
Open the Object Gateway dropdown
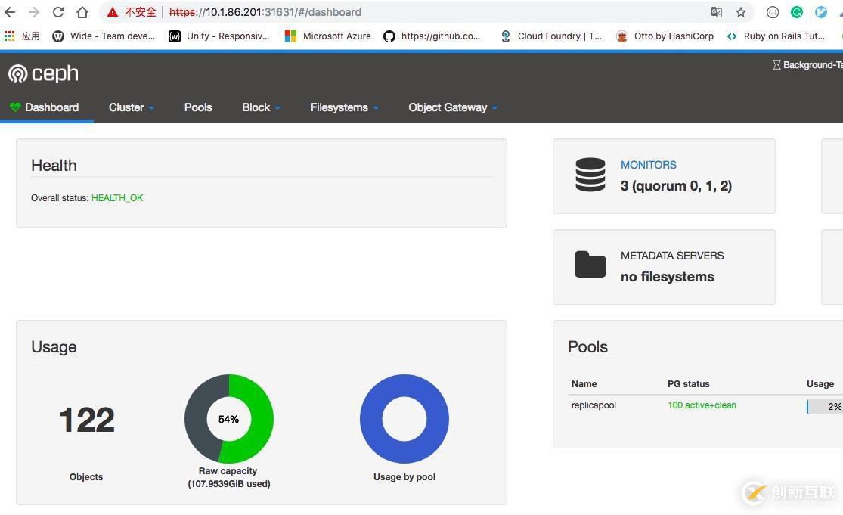[452, 107]
